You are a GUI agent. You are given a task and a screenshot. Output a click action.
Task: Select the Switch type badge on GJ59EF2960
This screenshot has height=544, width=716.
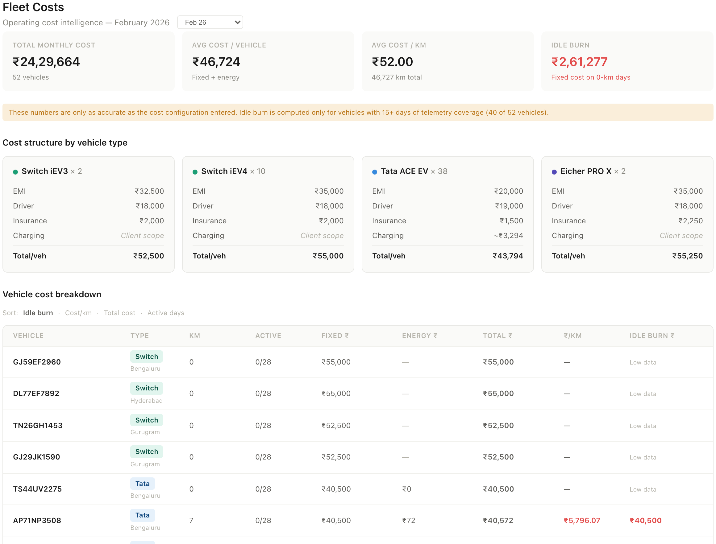[x=146, y=356]
